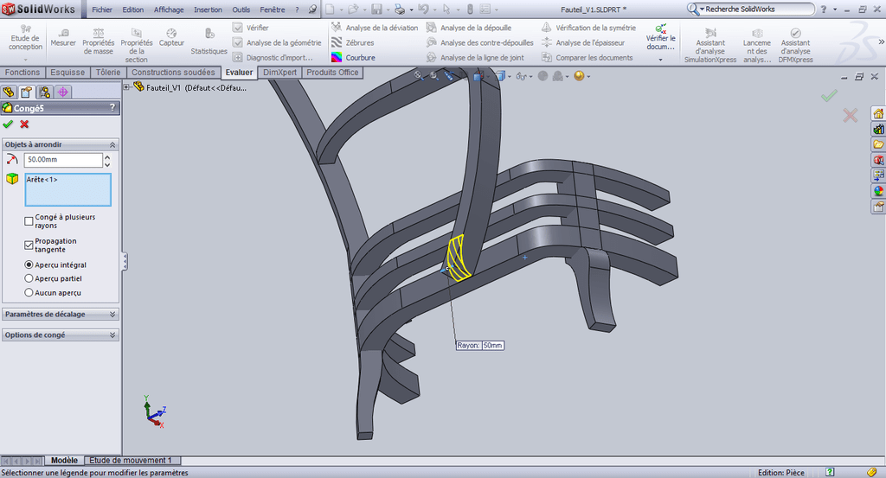Click Diagnostic d'import
The height and width of the screenshot is (478, 886).
pyautogui.click(x=273, y=58)
